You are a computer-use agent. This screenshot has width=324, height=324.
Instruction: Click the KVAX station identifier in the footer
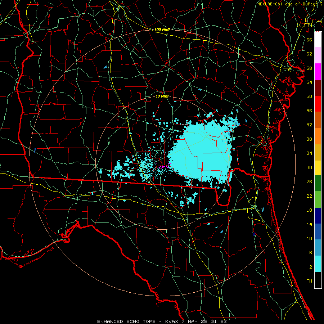click(x=172, y=321)
